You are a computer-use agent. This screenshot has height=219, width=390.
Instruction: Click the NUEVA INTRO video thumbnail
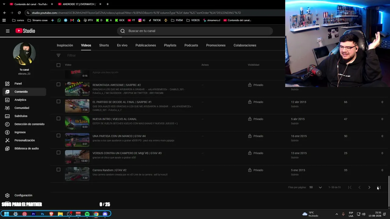click(x=77, y=123)
